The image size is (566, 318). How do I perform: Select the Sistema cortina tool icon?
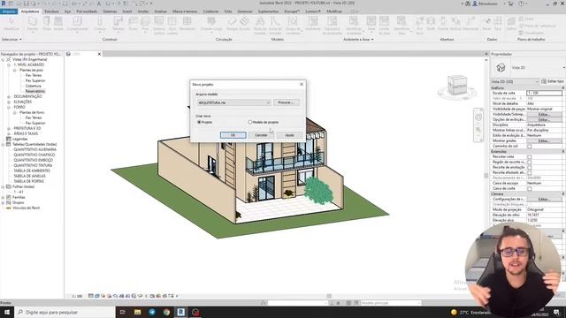[x=159, y=21]
